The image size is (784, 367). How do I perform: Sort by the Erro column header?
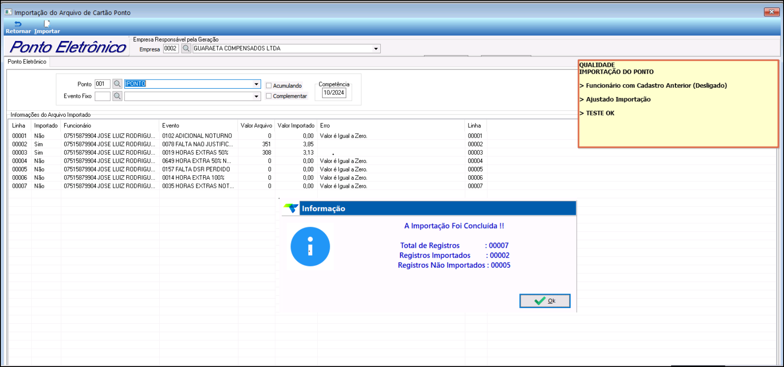(391, 125)
